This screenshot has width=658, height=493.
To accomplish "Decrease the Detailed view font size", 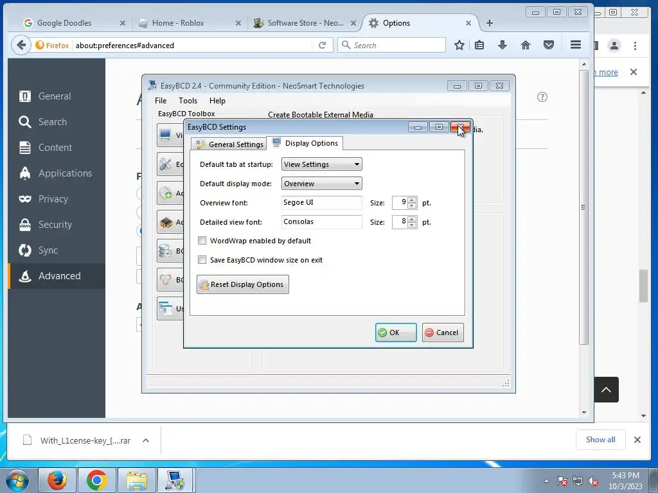I will (412, 225).
